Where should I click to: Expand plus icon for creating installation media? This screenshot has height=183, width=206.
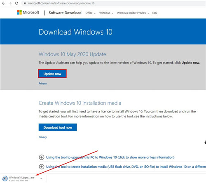coord(42,167)
